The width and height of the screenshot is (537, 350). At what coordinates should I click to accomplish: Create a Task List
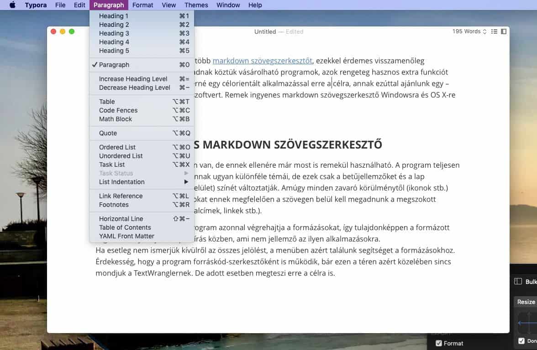pyautogui.click(x=142, y=165)
